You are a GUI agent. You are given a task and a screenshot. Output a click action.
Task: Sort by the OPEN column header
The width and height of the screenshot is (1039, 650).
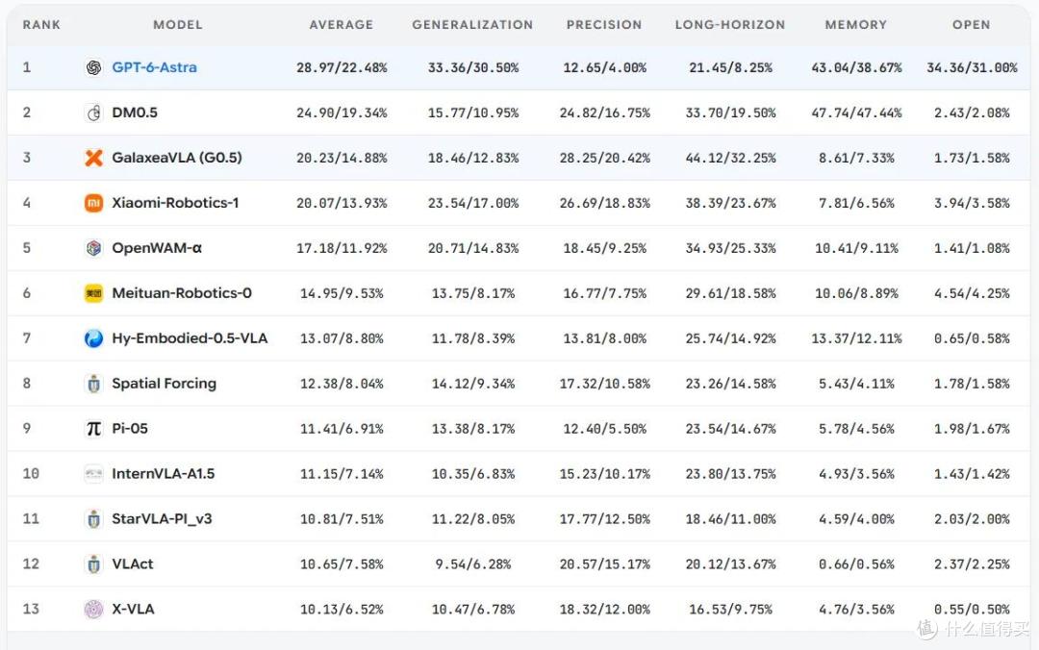click(x=972, y=24)
